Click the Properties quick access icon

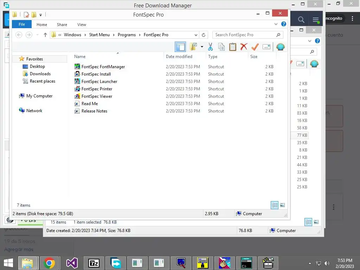26,15
